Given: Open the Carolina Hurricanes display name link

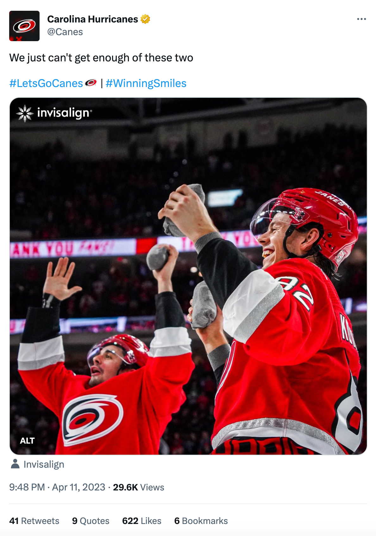Looking at the screenshot, I should tap(92, 19).
